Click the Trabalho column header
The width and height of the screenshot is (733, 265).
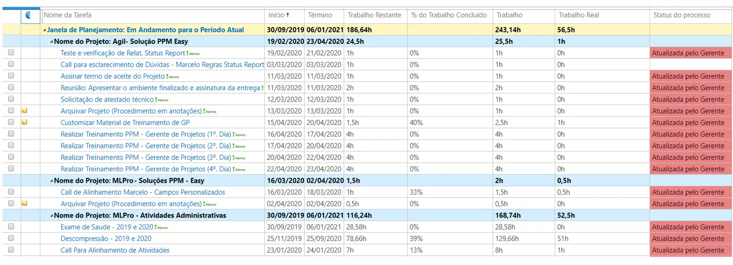pos(509,15)
